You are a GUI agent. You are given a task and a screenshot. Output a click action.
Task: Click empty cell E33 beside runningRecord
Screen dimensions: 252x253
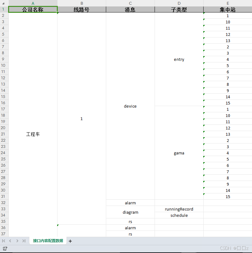click(x=228, y=209)
